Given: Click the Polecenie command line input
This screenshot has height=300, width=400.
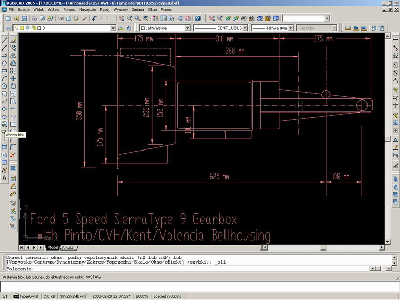Looking at the screenshot, I should (x=187, y=269).
